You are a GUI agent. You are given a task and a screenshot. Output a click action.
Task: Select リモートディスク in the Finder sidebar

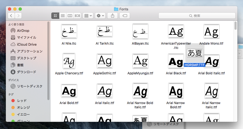pos(26,86)
